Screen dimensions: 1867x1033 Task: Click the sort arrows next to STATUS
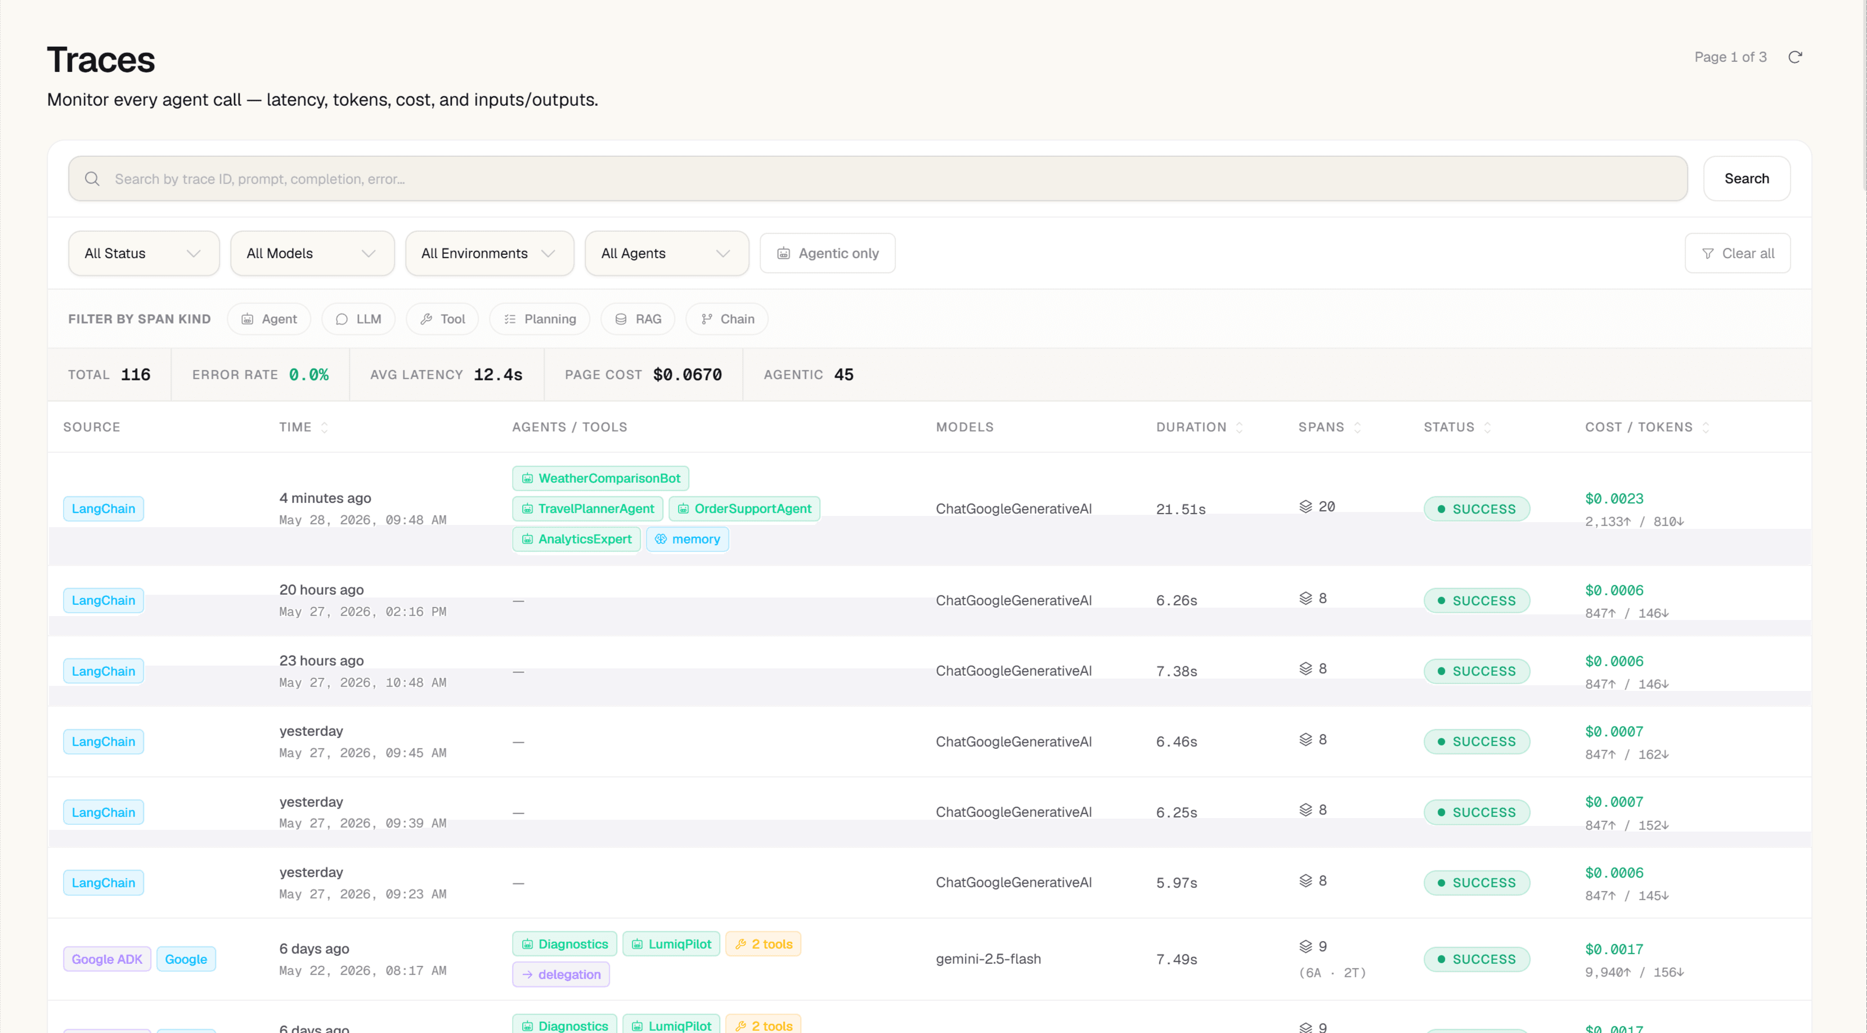[x=1487, y=427]
